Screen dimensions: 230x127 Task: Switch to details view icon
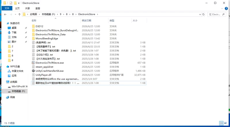tap(221, 123)
